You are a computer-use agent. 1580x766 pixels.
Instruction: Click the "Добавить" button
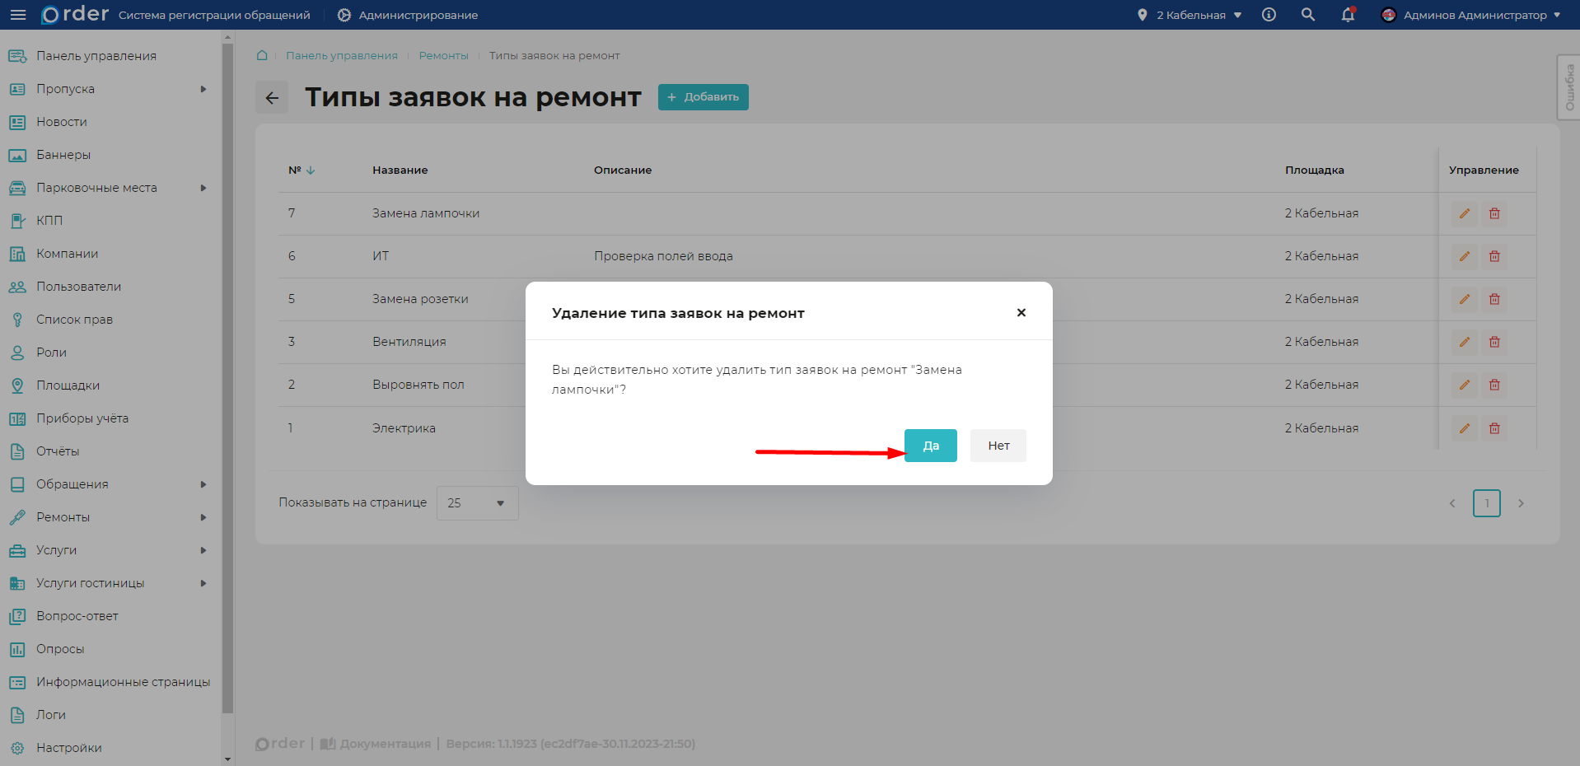tap(703, 96)
